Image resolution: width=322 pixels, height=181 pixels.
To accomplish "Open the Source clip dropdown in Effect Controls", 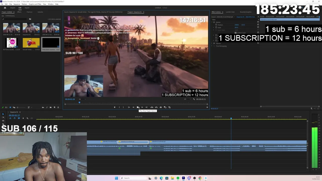I will (235, 17).
